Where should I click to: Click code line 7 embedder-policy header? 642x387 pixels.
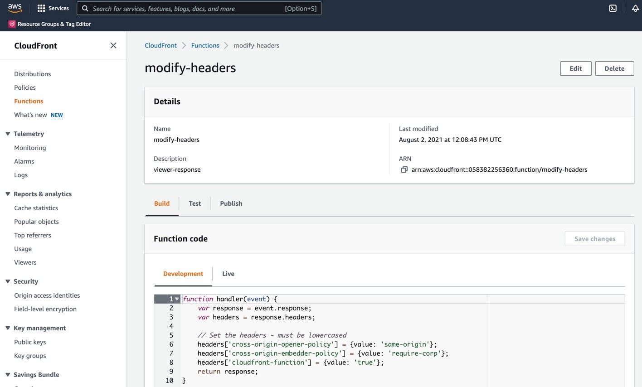pos(323,353)
